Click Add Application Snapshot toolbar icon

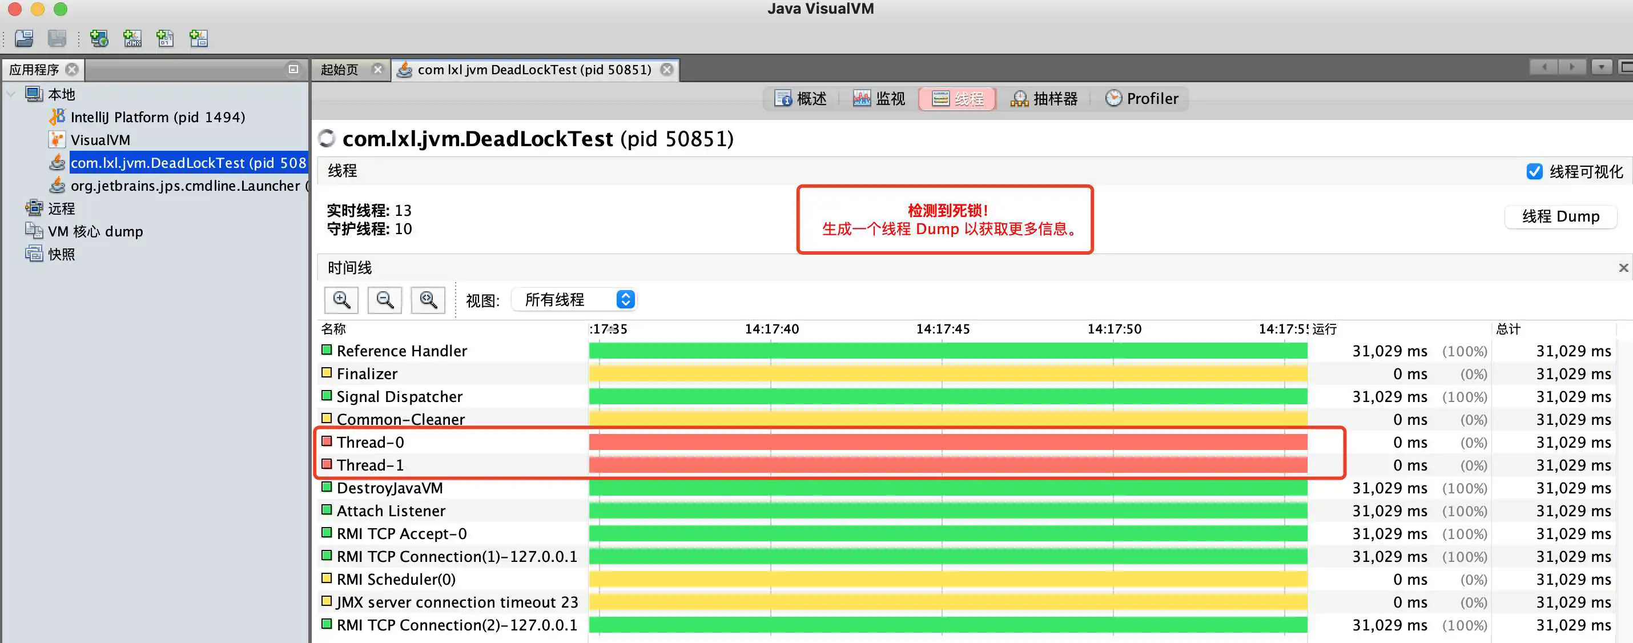point(199,39)
